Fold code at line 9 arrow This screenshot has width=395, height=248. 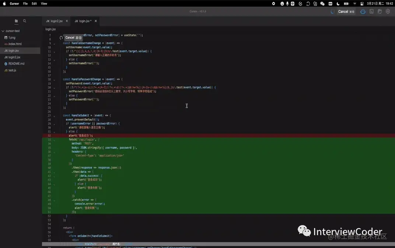54,44
